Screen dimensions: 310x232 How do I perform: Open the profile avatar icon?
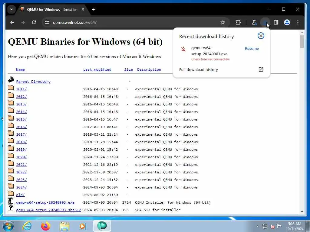pyautogui.click(x=287, y=22)
